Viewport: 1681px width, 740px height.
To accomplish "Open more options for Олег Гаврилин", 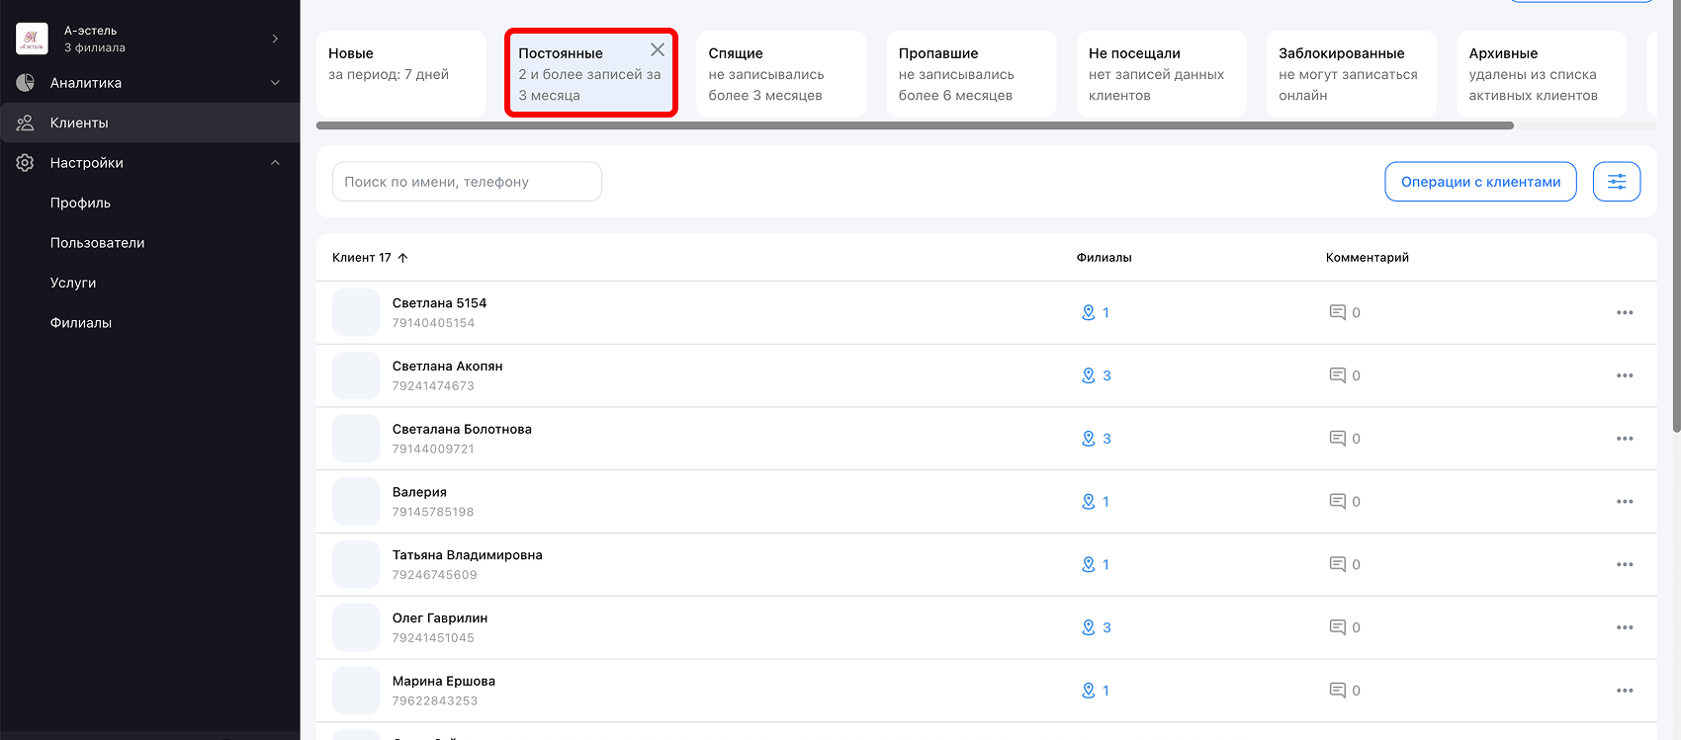I will pos(1625,627).
